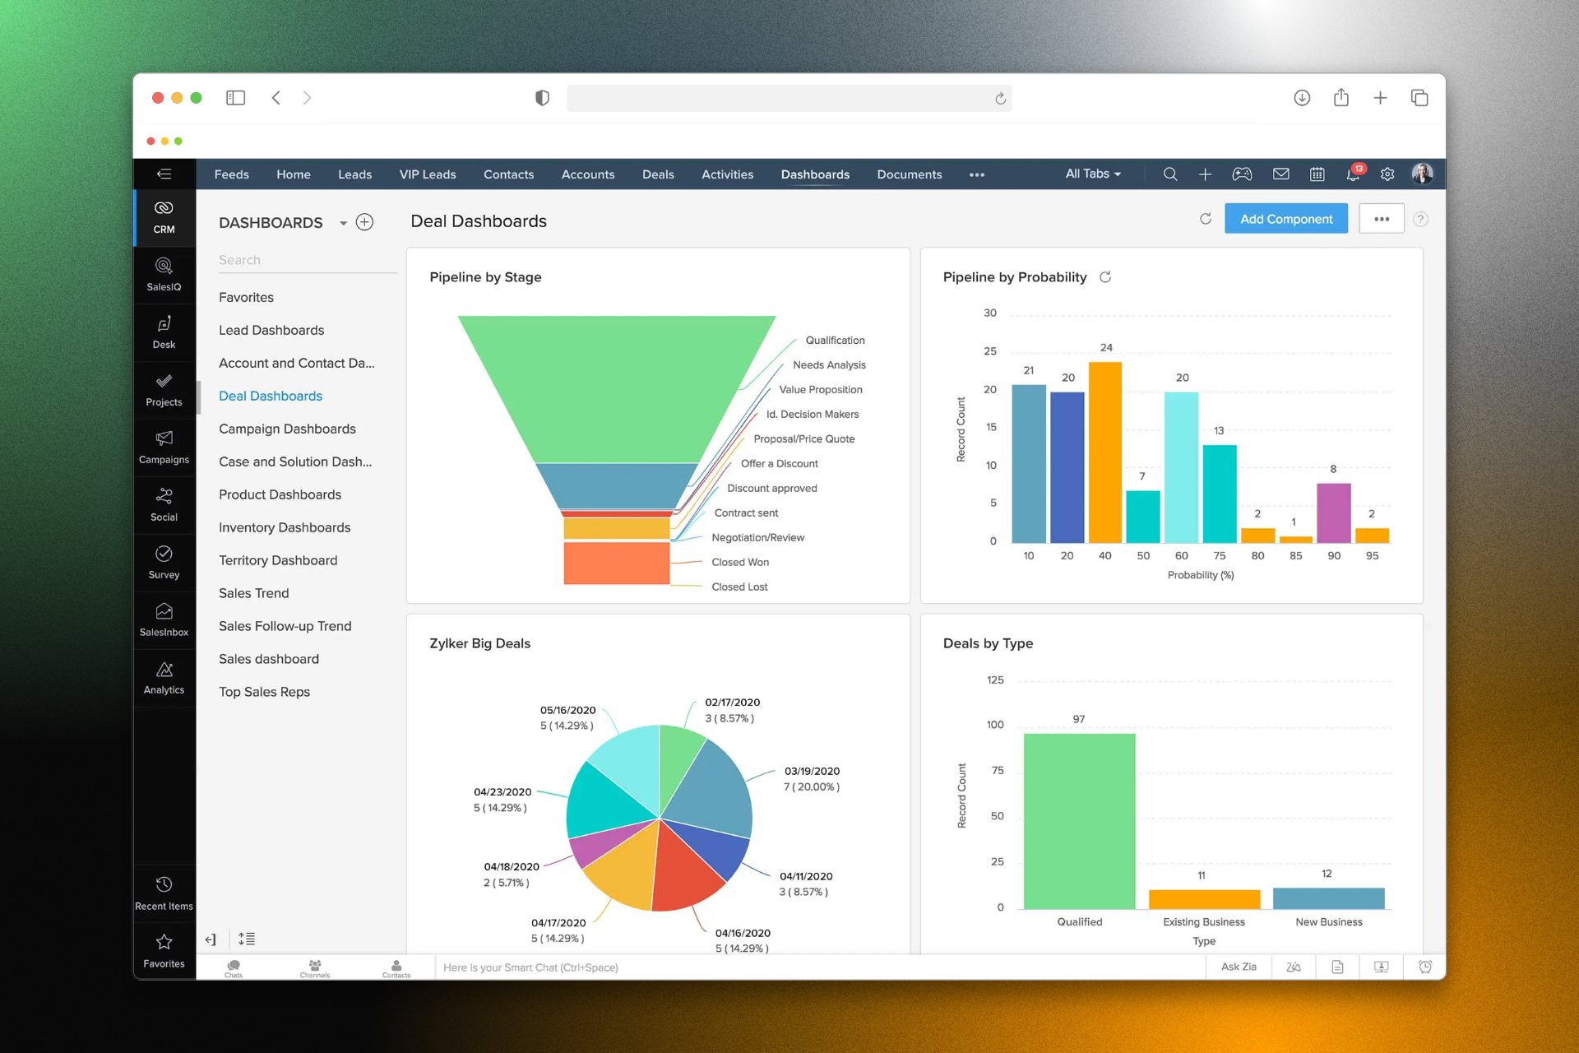Viewport: 1579px width, 1053px height.
Task: Refresh the Pipeline by Probability chart
Action: coord(1105,277)
